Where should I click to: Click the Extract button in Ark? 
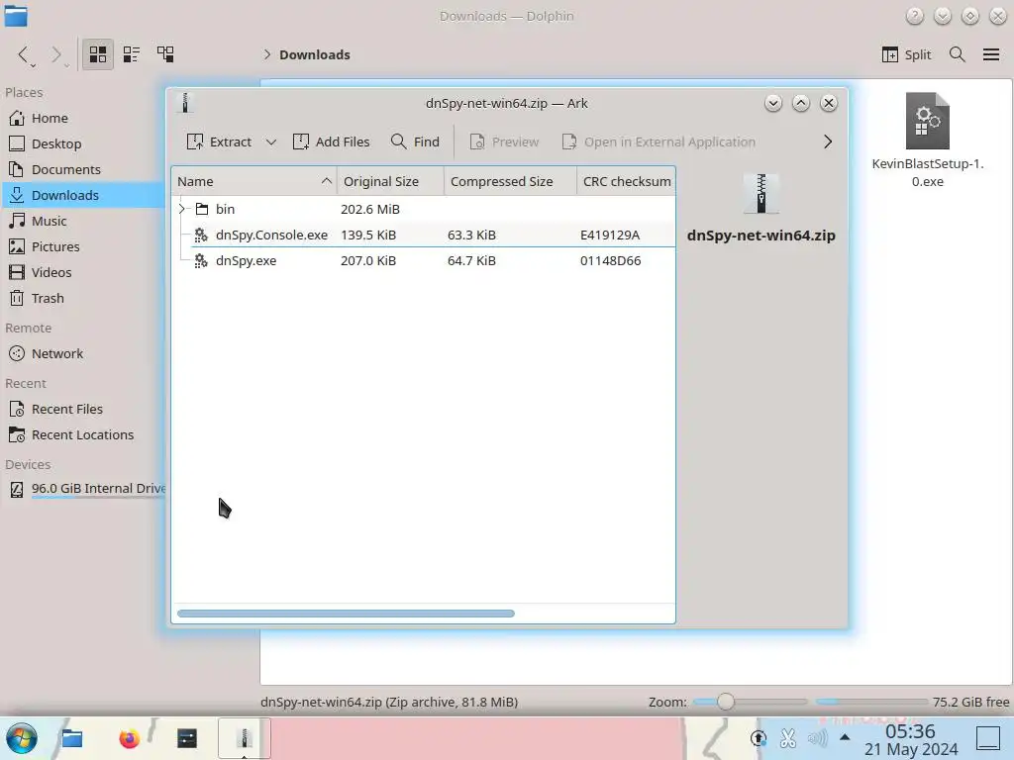[x=219, y=142]
